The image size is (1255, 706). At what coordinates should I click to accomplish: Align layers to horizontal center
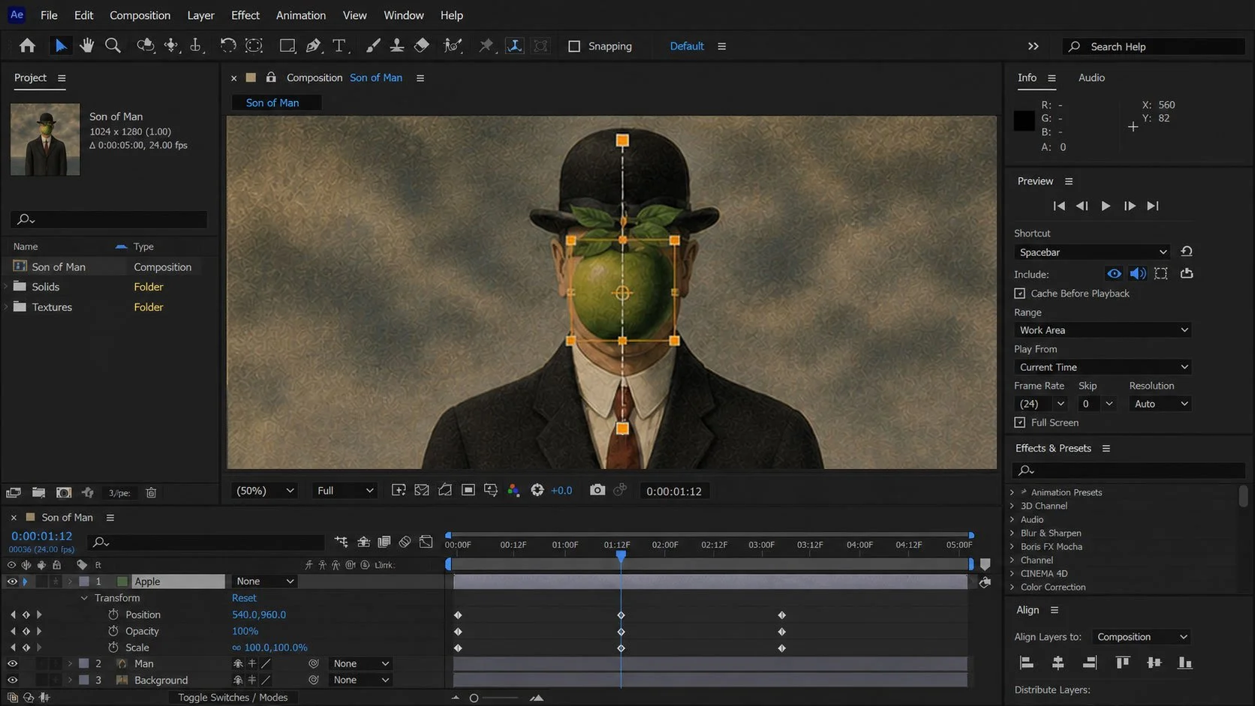tap(1058, 662)
